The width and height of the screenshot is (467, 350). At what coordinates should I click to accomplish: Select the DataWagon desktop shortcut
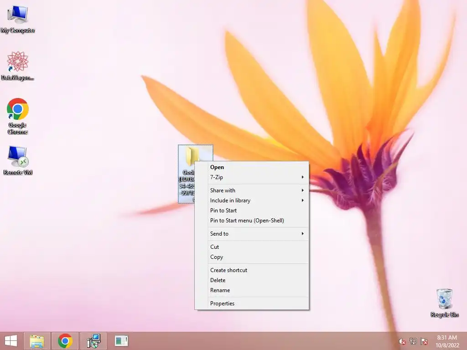(x=18, y=66)
